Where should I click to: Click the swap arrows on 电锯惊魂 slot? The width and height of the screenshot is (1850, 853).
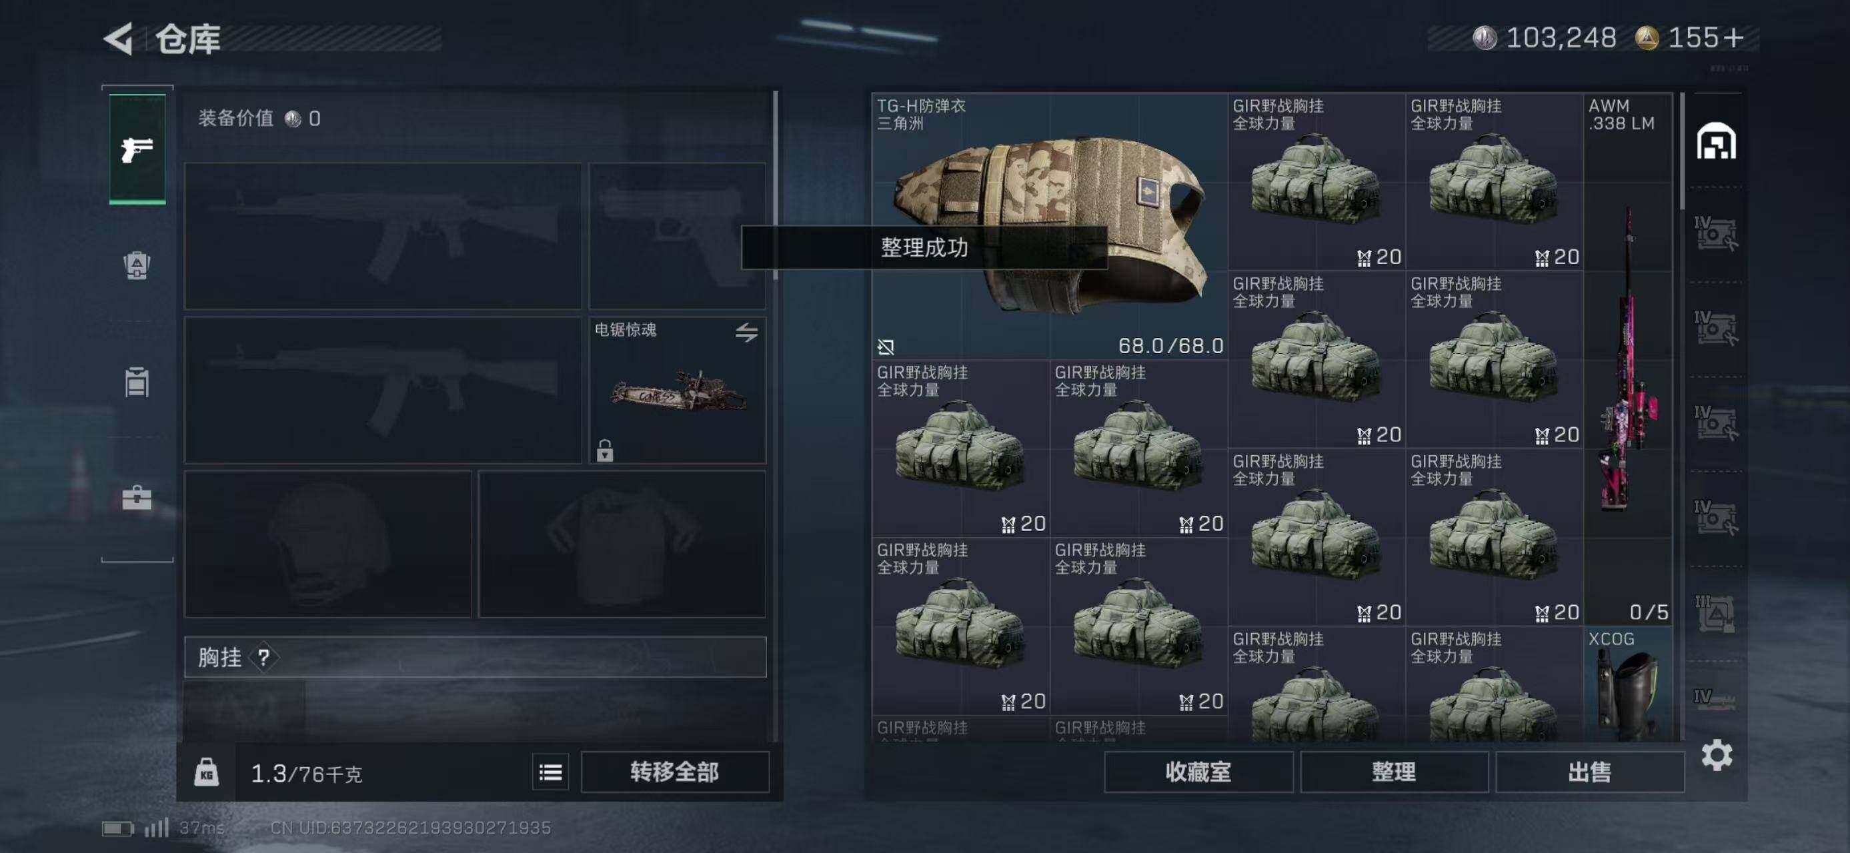(746, 332)
